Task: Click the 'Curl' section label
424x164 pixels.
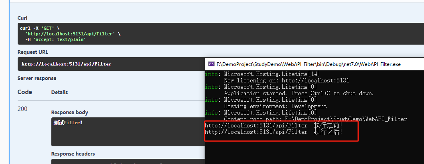Action: [22, 18]
